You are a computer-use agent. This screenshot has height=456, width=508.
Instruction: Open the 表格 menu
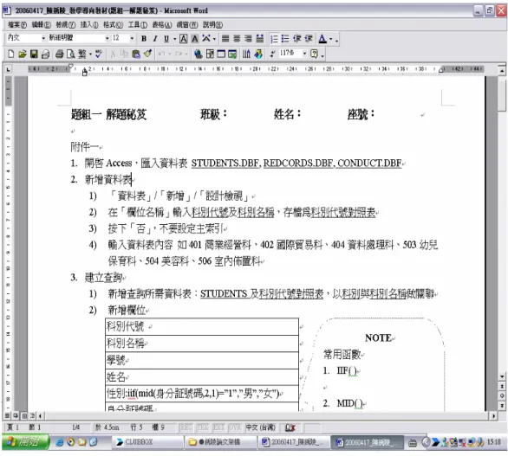pos(162,24)
